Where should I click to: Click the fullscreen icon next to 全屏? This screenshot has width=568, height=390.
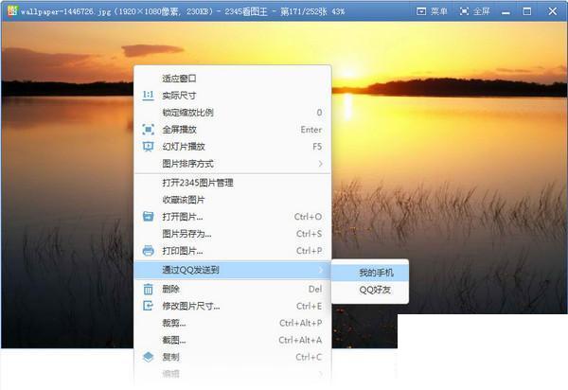(464, 11)
